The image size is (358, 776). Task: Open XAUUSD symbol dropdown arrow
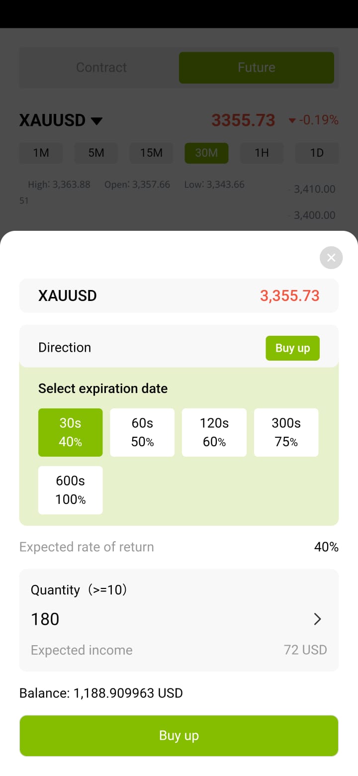click(96, 121)
